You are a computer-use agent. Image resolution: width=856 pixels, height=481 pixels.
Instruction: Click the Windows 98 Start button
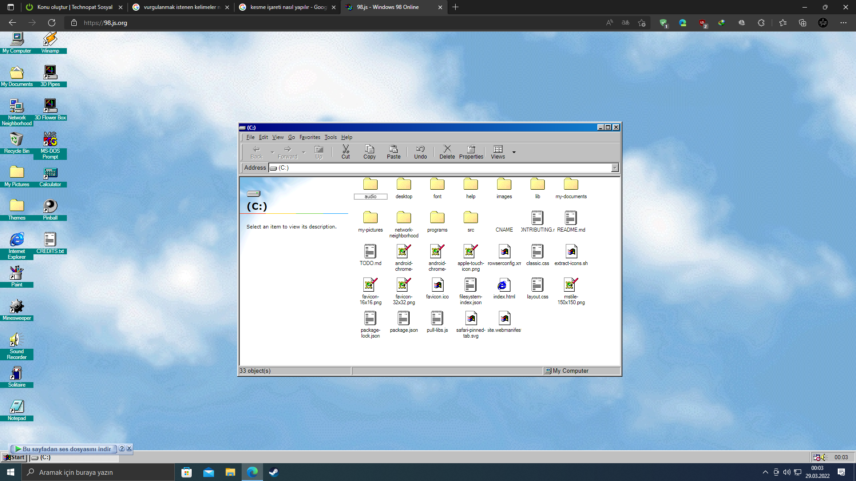pos(14,457)
